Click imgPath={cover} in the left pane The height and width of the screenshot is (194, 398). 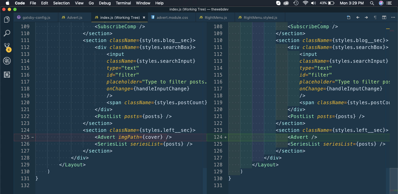141,137
